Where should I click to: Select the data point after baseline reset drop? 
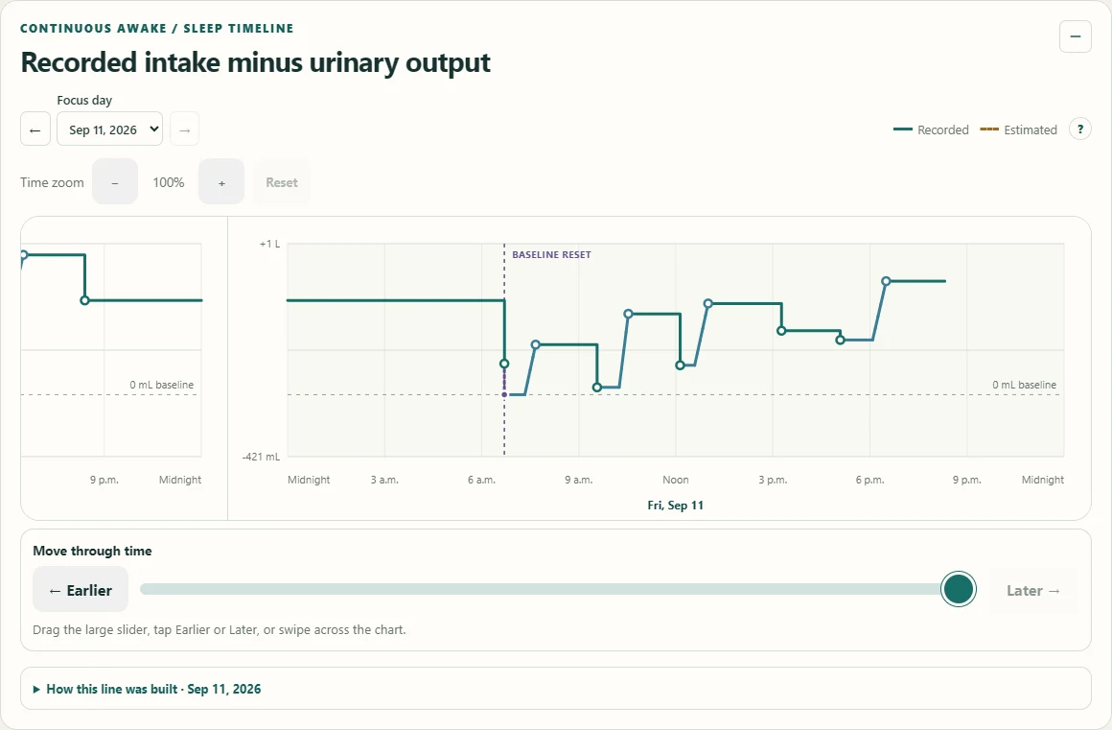504,364
